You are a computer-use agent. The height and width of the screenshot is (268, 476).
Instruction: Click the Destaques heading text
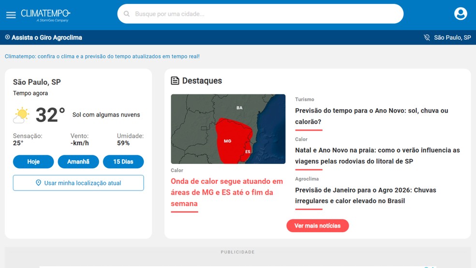tap(202, 81)
